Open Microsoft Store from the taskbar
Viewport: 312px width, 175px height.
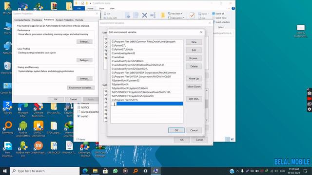pyautogui.click(x=105, y=171)
